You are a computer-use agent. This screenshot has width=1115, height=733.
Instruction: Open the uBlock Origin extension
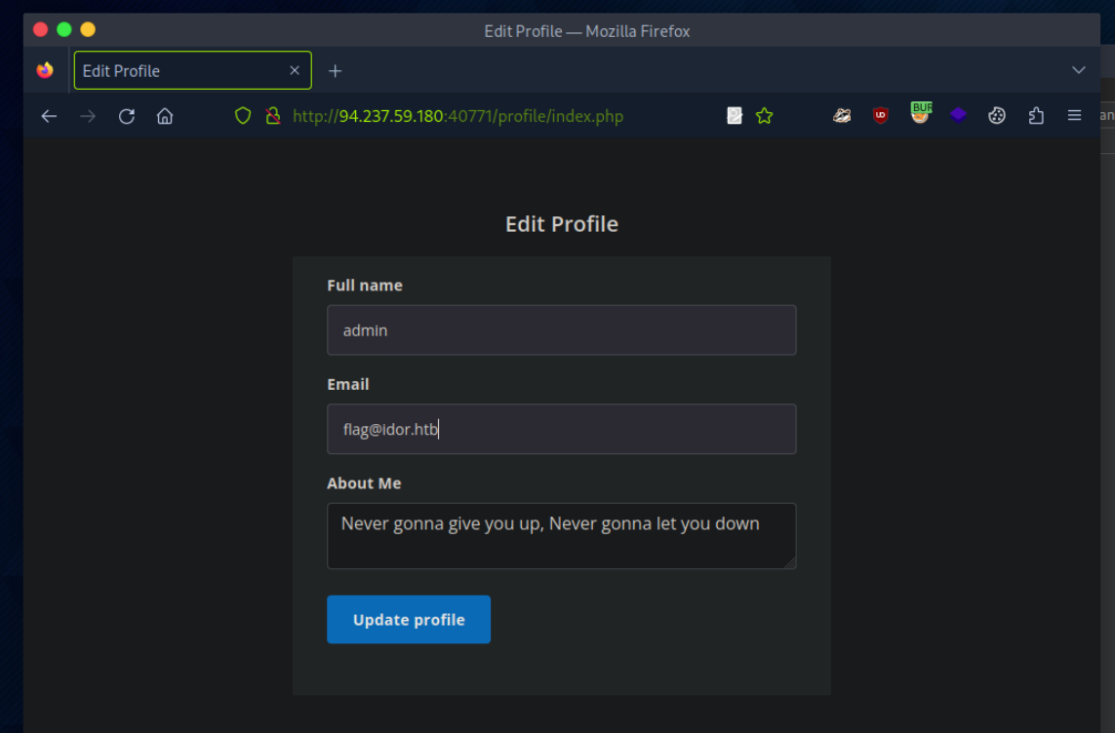pos(880,115)
